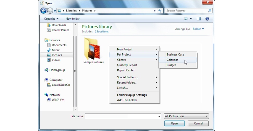This screenshot has width=253, height=131.
Task: Expand the Arrange by Folder dropdown
Action: tap(198, 29)
